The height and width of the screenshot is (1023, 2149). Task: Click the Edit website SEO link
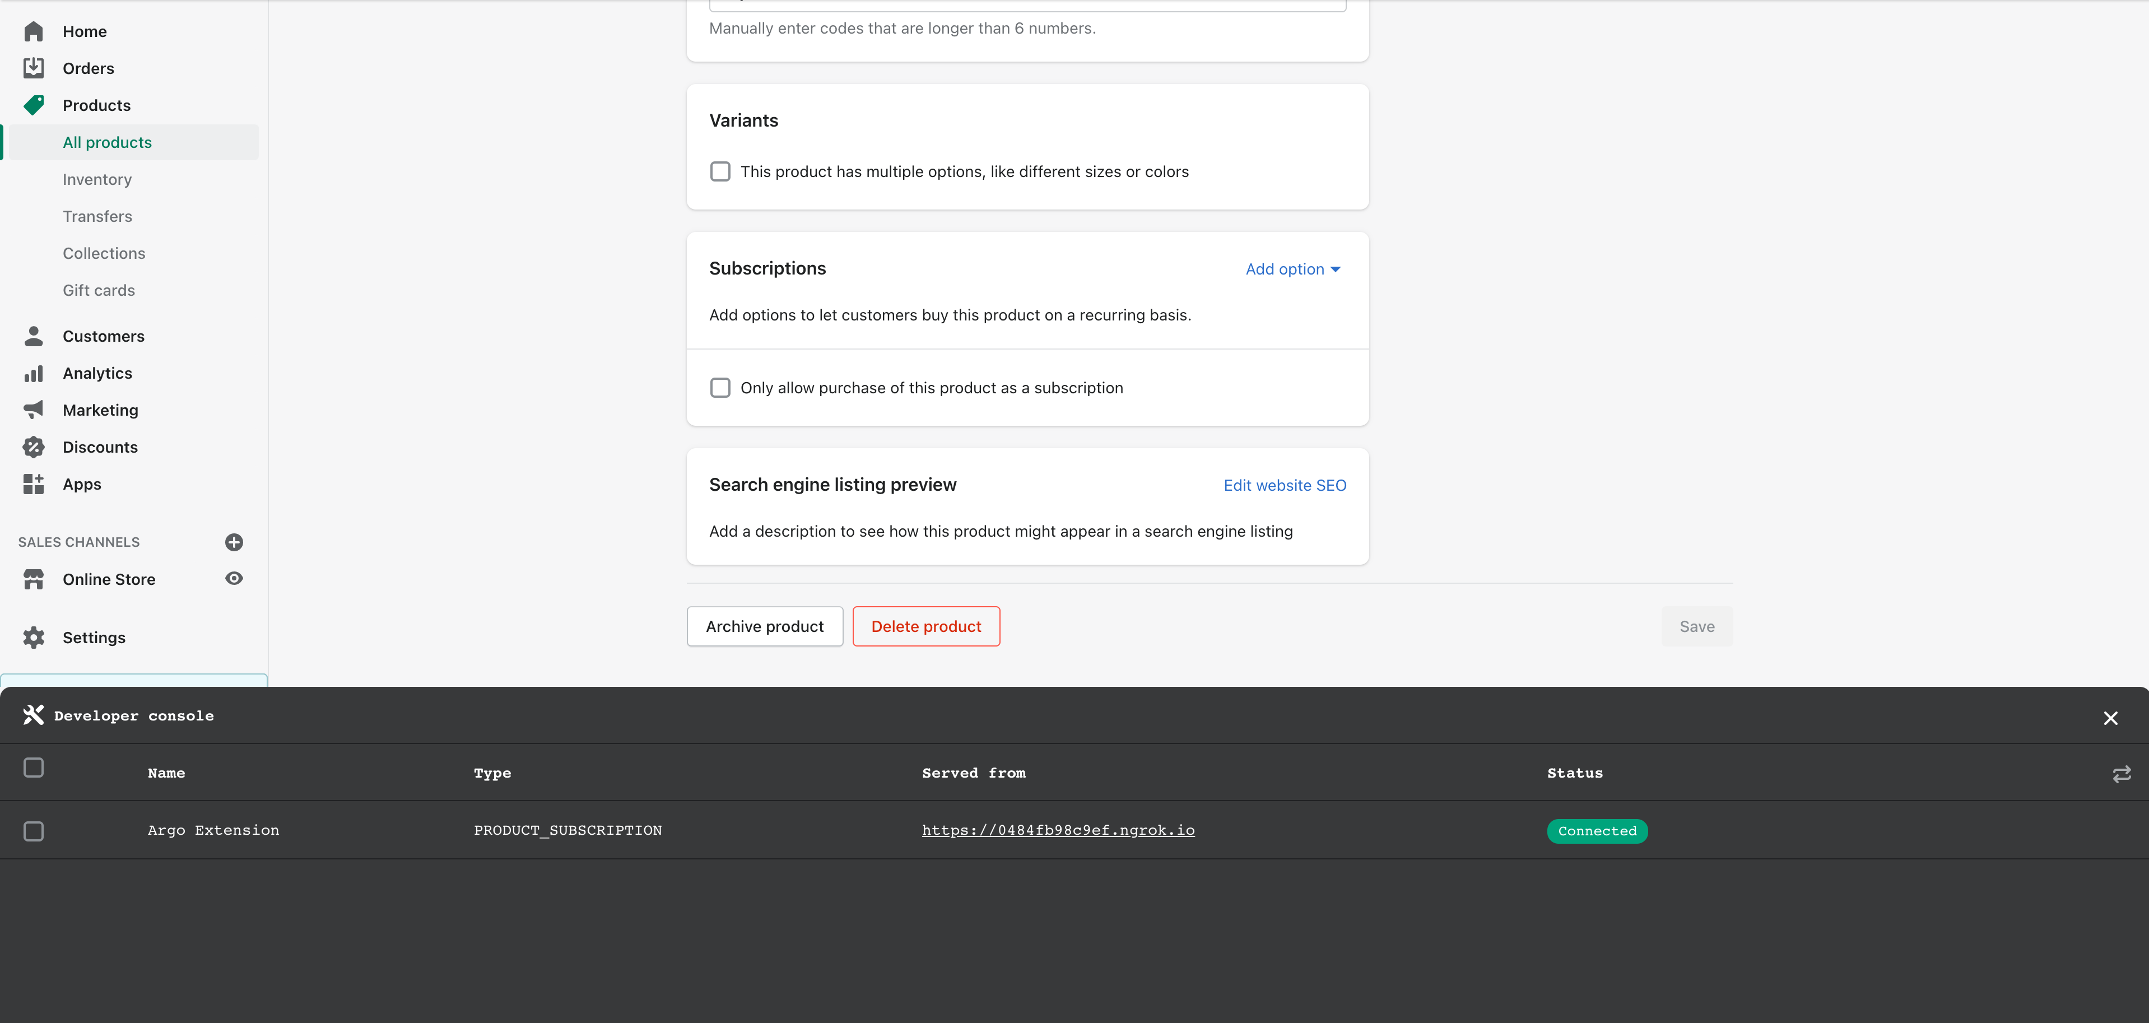[1285, 486]
